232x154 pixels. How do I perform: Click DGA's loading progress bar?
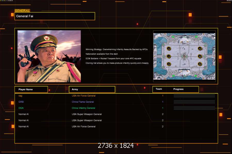[194, 108]
